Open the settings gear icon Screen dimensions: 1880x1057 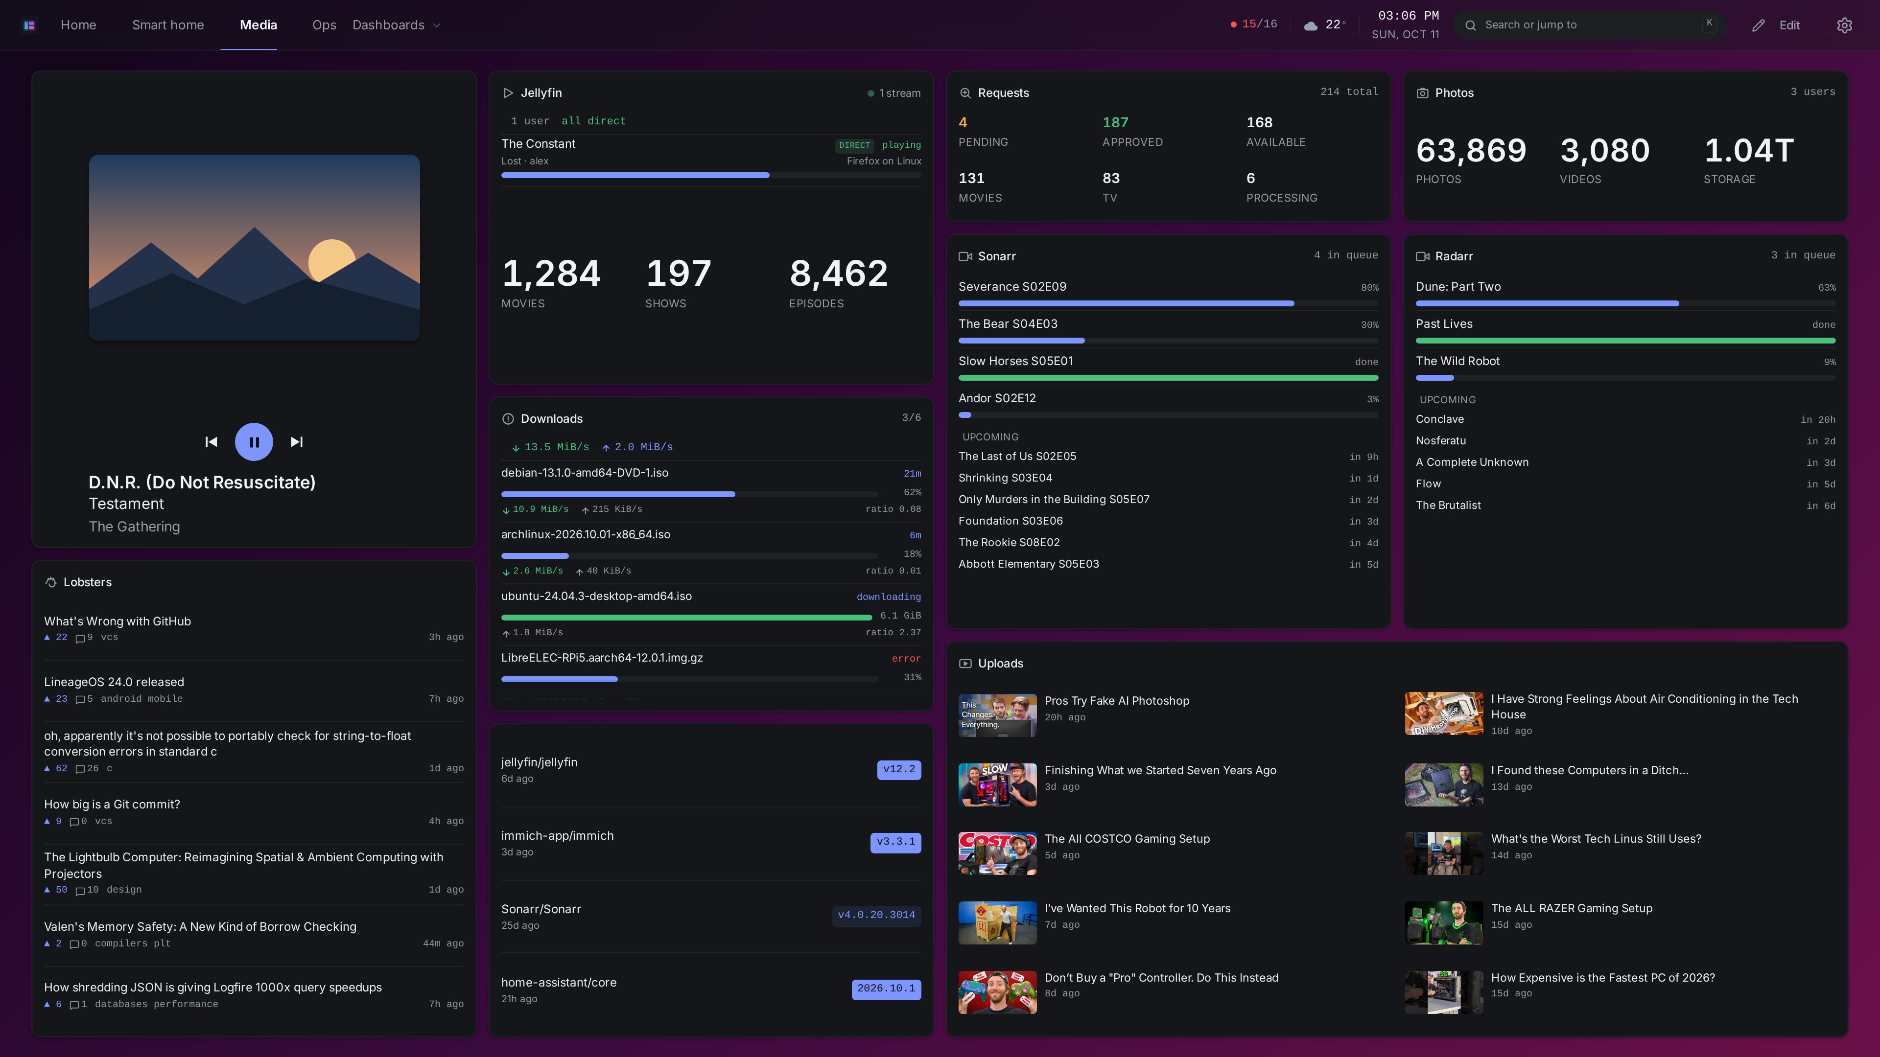(1844, 25)
